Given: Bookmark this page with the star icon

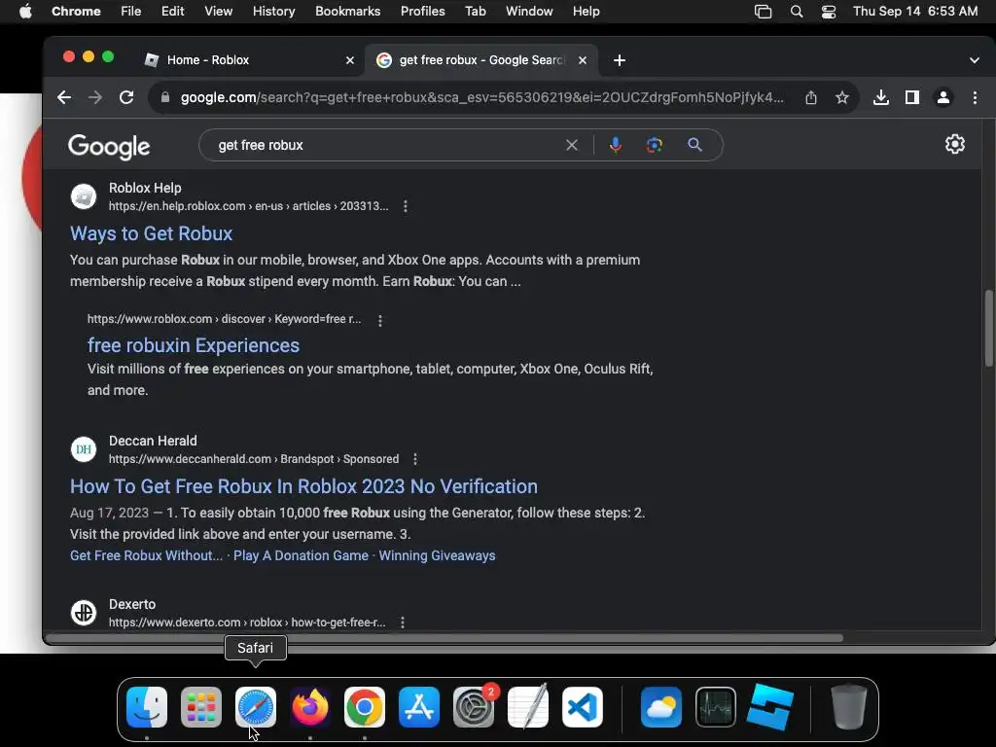Looking at the screenshot, I should [842, 97].
